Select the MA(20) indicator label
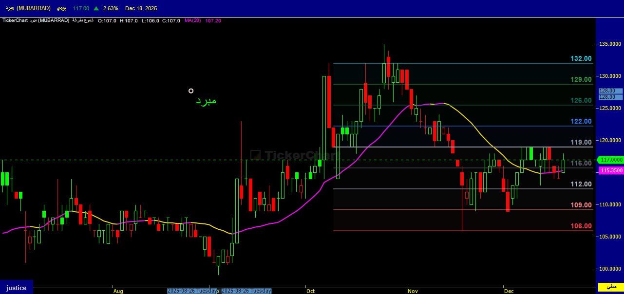The width and height of the screenshot is (624, 294). click(192, 20)
